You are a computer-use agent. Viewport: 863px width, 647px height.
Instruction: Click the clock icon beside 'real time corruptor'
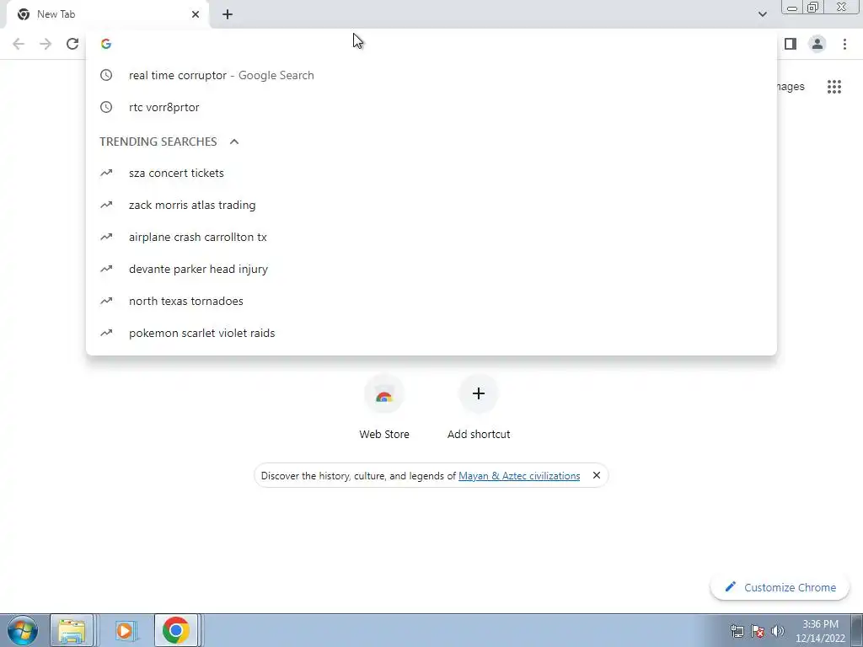point(106,75)
